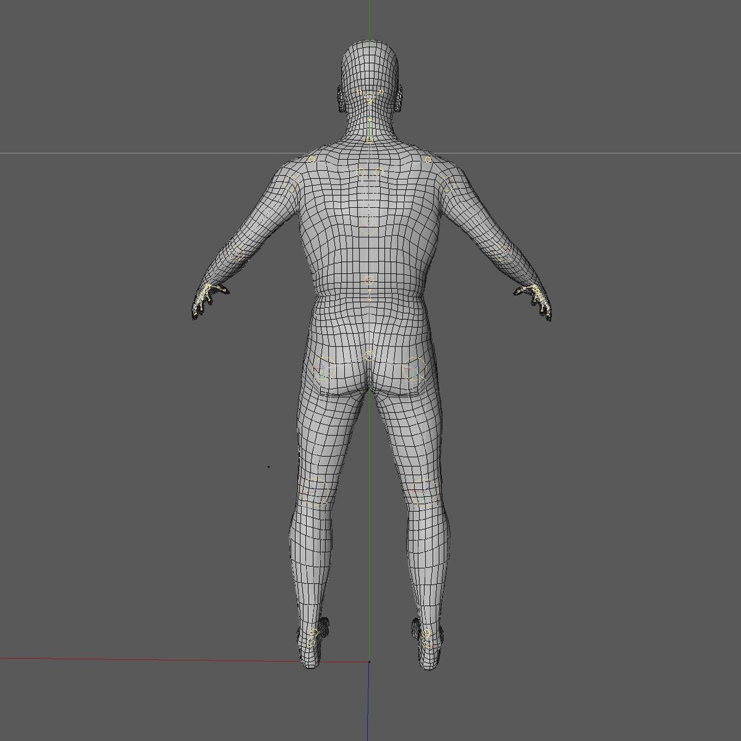Select the head joint circle on skull
The height and width of the screenshot is (741, 741).
click(370, 98)
